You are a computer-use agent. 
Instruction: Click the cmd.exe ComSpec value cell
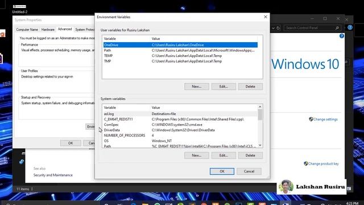177,125
